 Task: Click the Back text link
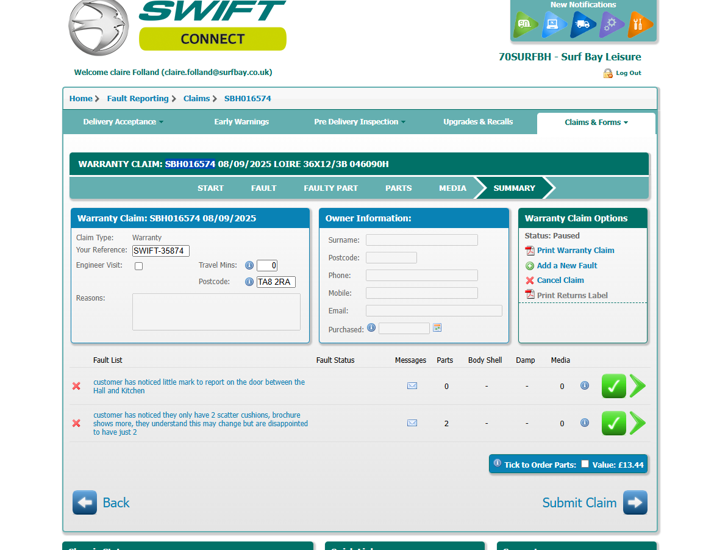point(116,503)
